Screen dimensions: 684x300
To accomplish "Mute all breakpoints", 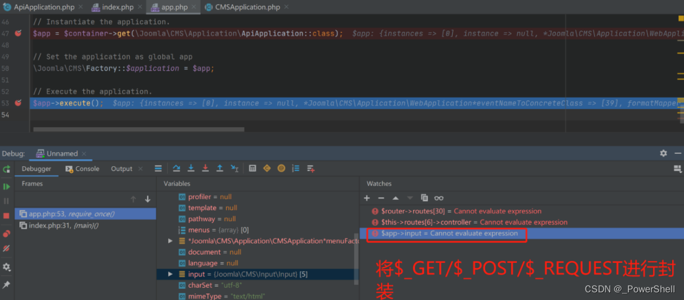I will [6, 249].
